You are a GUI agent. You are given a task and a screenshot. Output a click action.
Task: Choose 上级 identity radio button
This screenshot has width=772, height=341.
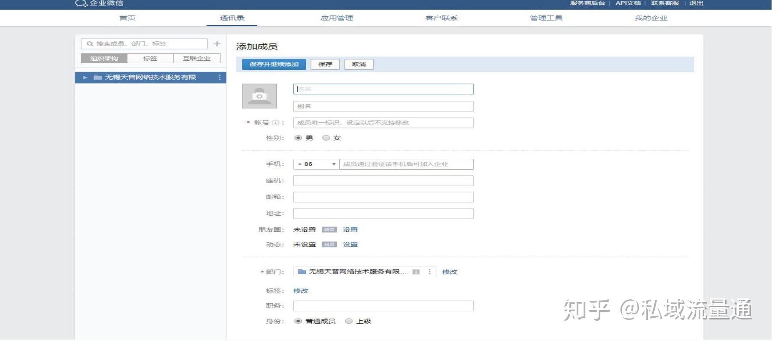tap(349, 321)
